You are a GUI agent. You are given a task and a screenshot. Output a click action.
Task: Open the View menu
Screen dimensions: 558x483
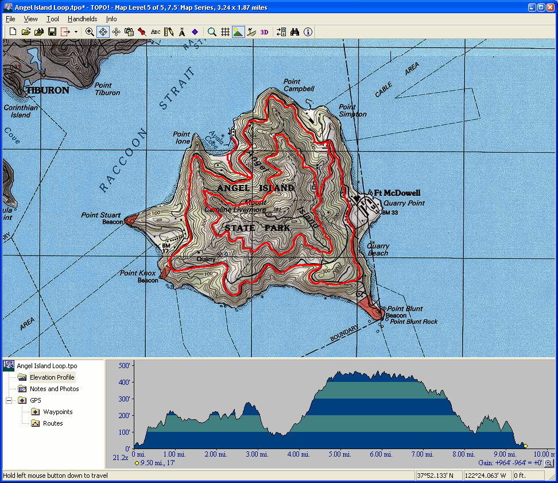(30, 19)
